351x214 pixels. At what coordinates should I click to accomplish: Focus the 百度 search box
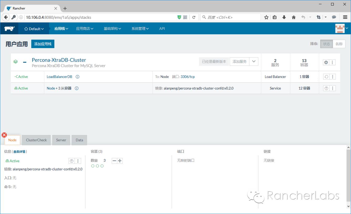point(230,17)
